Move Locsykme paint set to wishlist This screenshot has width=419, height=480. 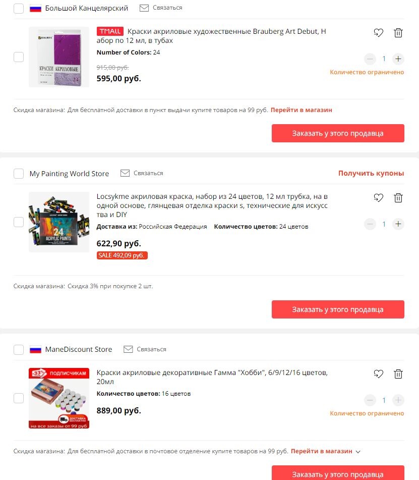378,198
